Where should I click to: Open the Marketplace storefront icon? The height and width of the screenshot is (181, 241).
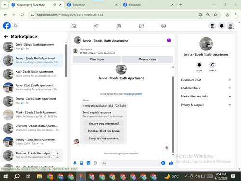[141, 26]
